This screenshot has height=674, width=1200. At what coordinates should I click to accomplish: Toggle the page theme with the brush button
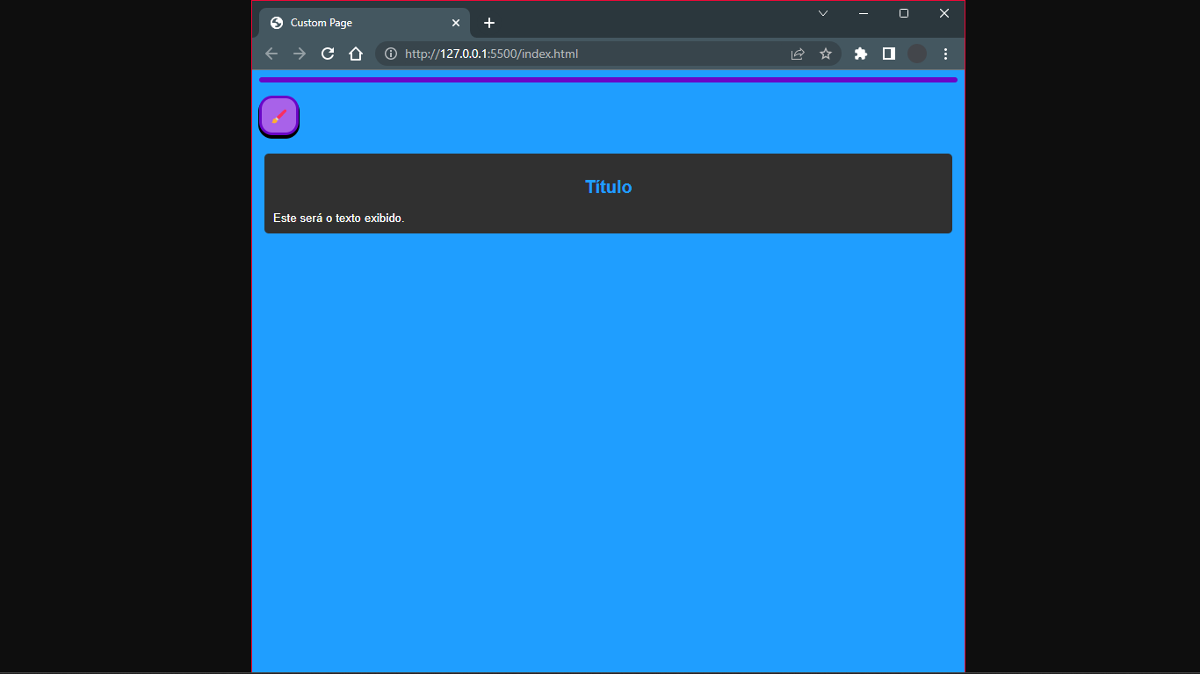[x=278, y=116]
